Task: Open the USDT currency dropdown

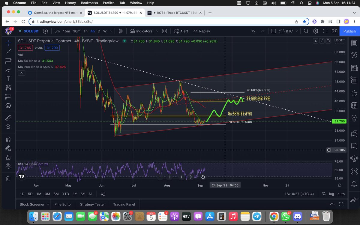Action: (340, 40)
